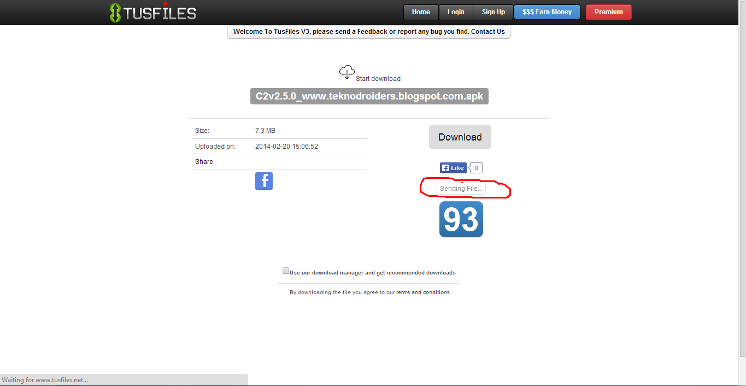Open the Sign Up page
This screenshot has width=746, height=386.
tap(492, 11)
